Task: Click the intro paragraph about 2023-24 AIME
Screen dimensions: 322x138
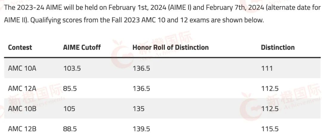Action: [162, 14]
